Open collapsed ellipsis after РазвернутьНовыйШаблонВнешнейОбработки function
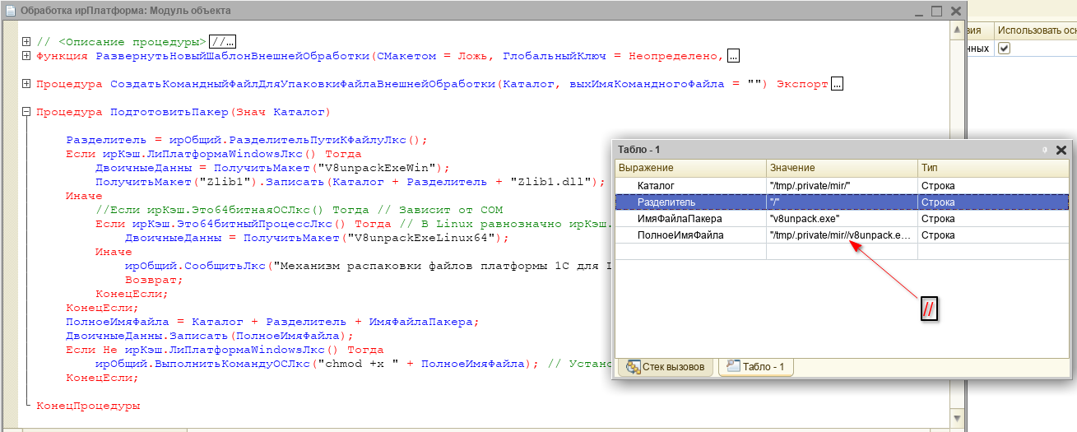The width and height of the screenshot is (1077, 432). (x=733, y=56)
